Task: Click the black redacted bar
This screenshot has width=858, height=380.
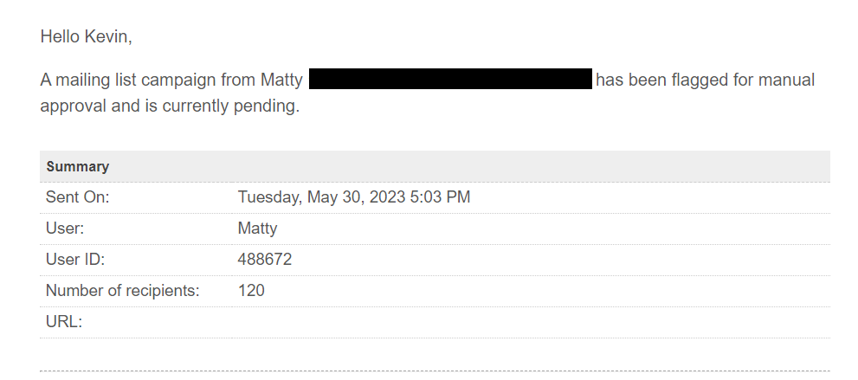Action: [449, 80]
